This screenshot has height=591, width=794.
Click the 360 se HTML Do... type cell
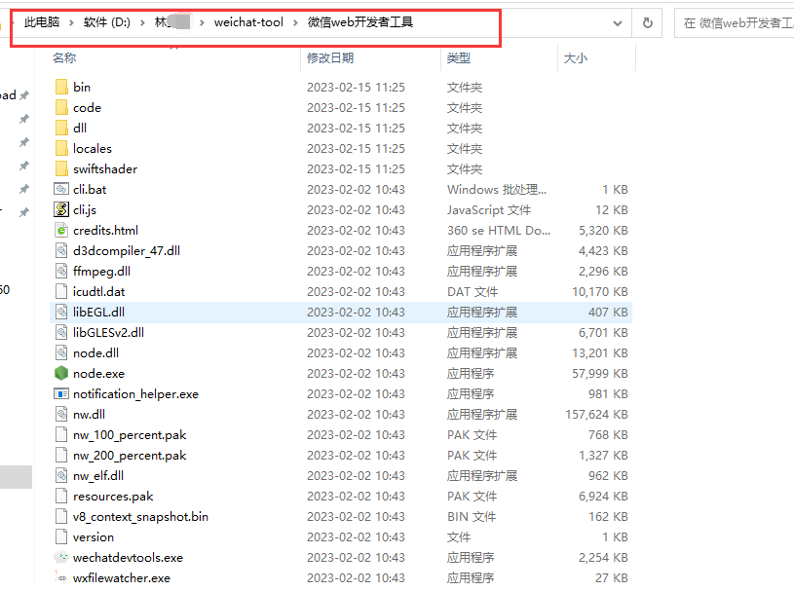point(499,230)
